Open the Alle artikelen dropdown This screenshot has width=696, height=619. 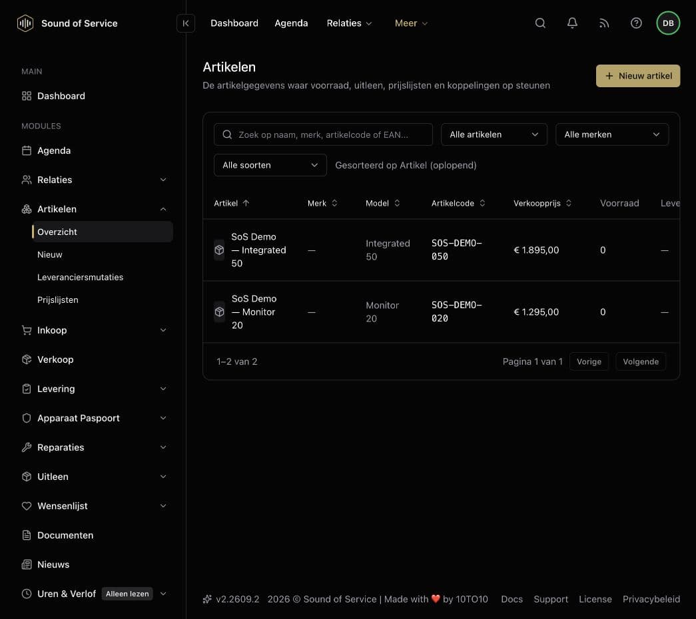[x=494, y=134]
